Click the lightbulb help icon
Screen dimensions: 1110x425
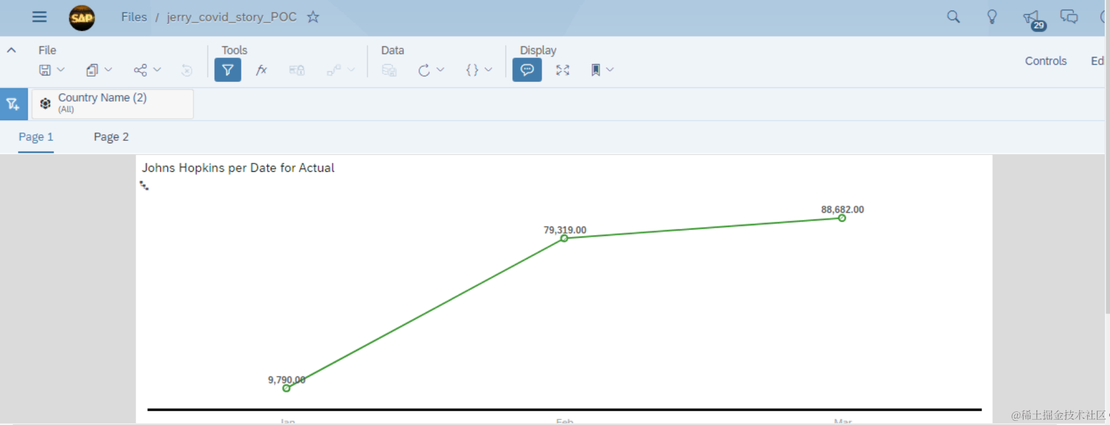[x=992, y=17]
